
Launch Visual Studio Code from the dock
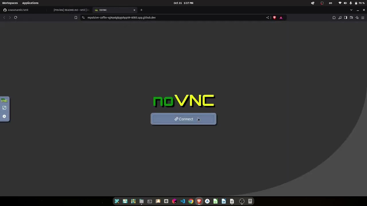tap(183, 201)
